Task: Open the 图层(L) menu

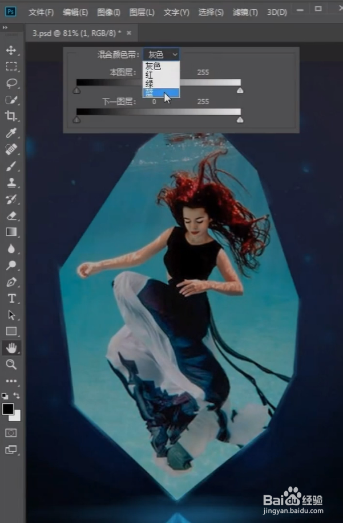Action: coord(142,13)
